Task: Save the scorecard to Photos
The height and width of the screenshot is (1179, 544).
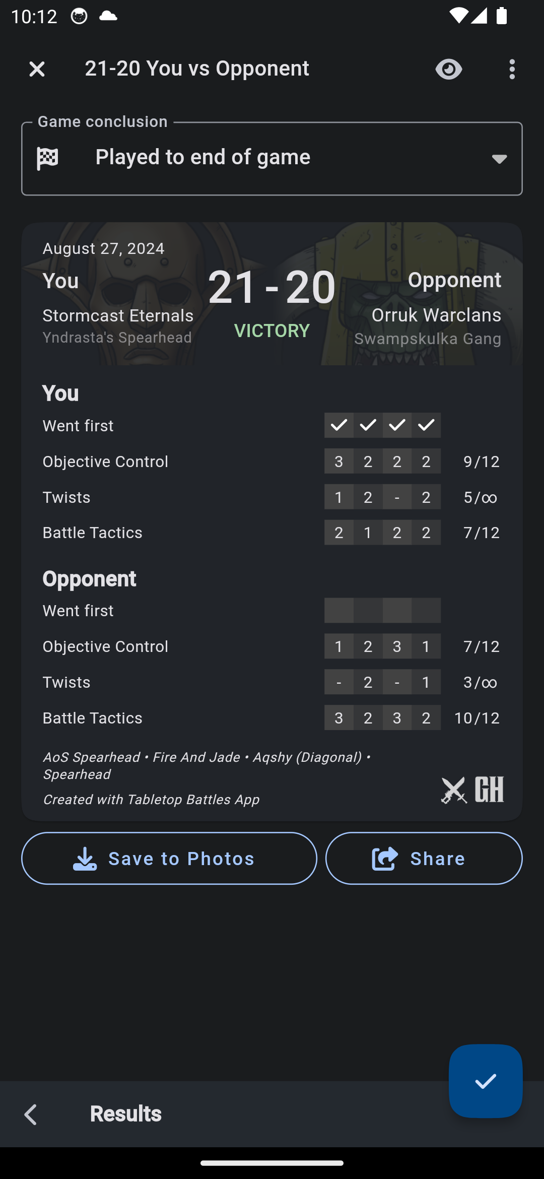Action: pos(169,858)
